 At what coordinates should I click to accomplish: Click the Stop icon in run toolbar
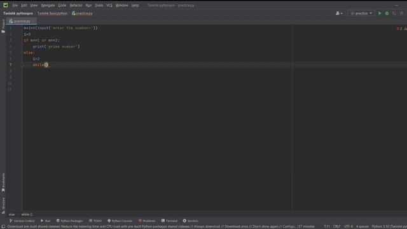(x=401, y=13)
